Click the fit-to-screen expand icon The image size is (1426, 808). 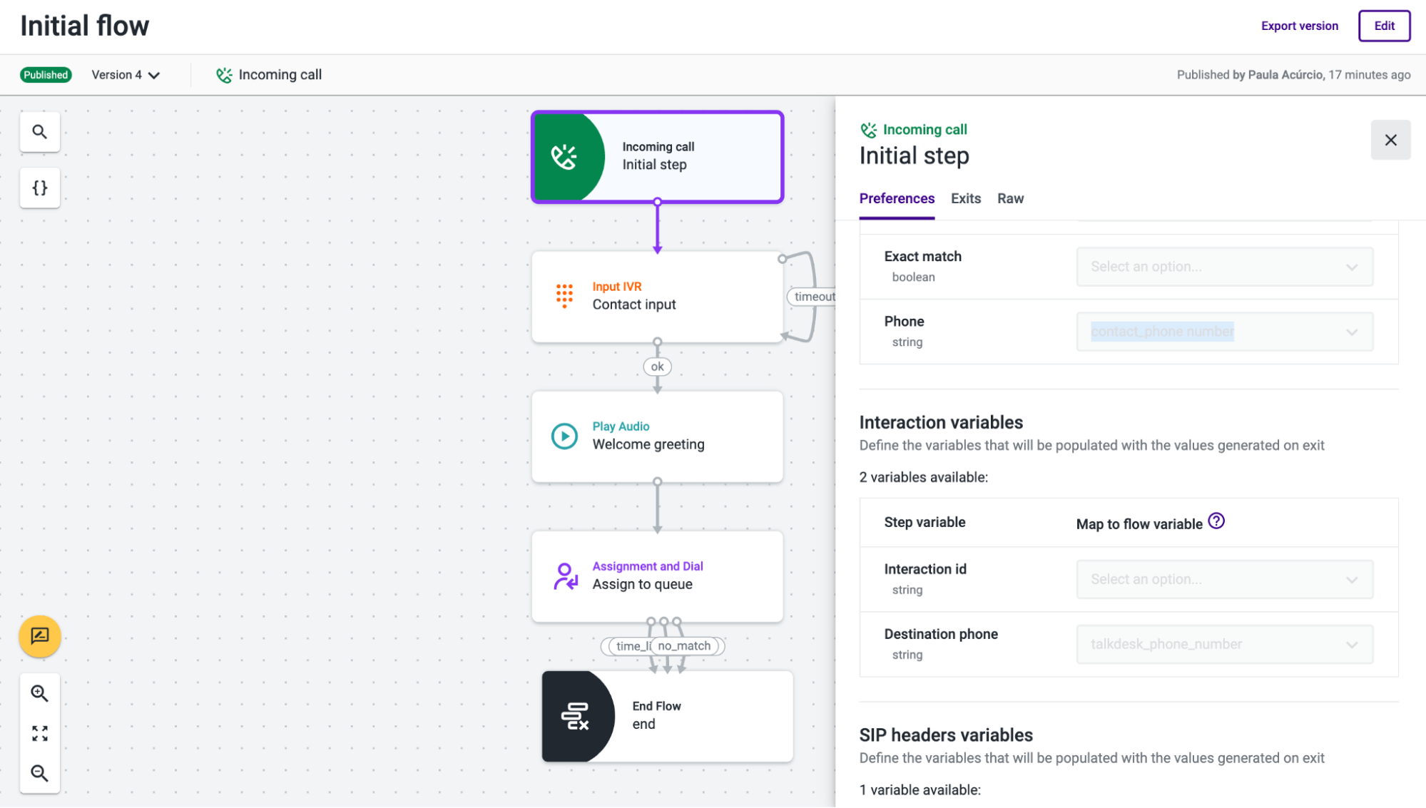[40, 733]
